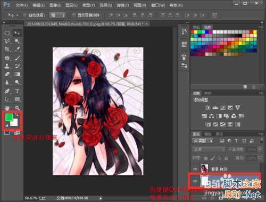Open the Move tool preset picker

(18, 15)
